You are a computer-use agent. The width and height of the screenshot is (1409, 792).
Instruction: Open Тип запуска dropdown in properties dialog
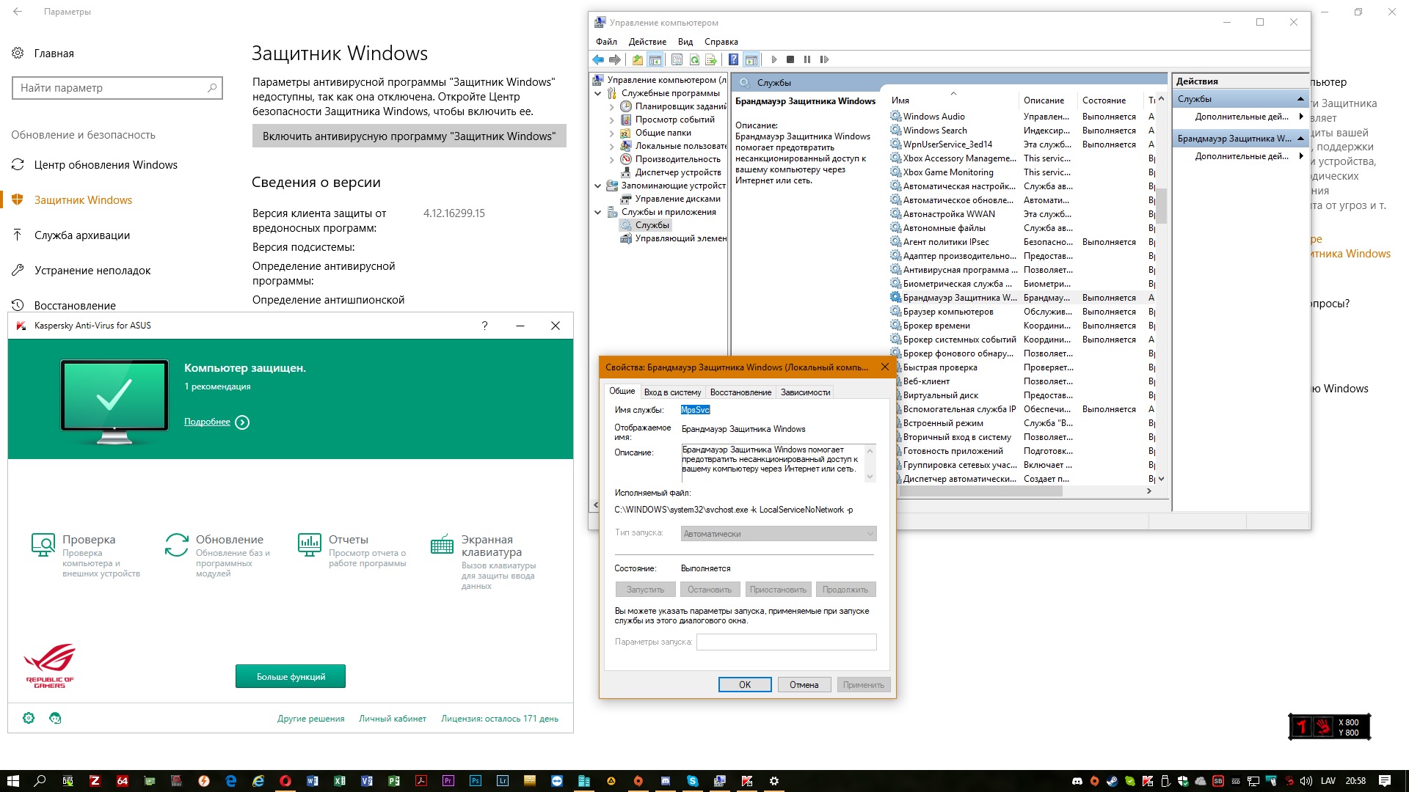(x=778, y=534)
